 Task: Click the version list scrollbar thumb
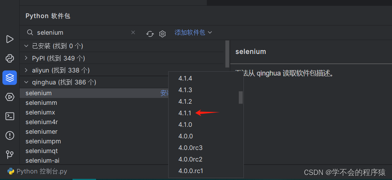[x=241, y=98]
